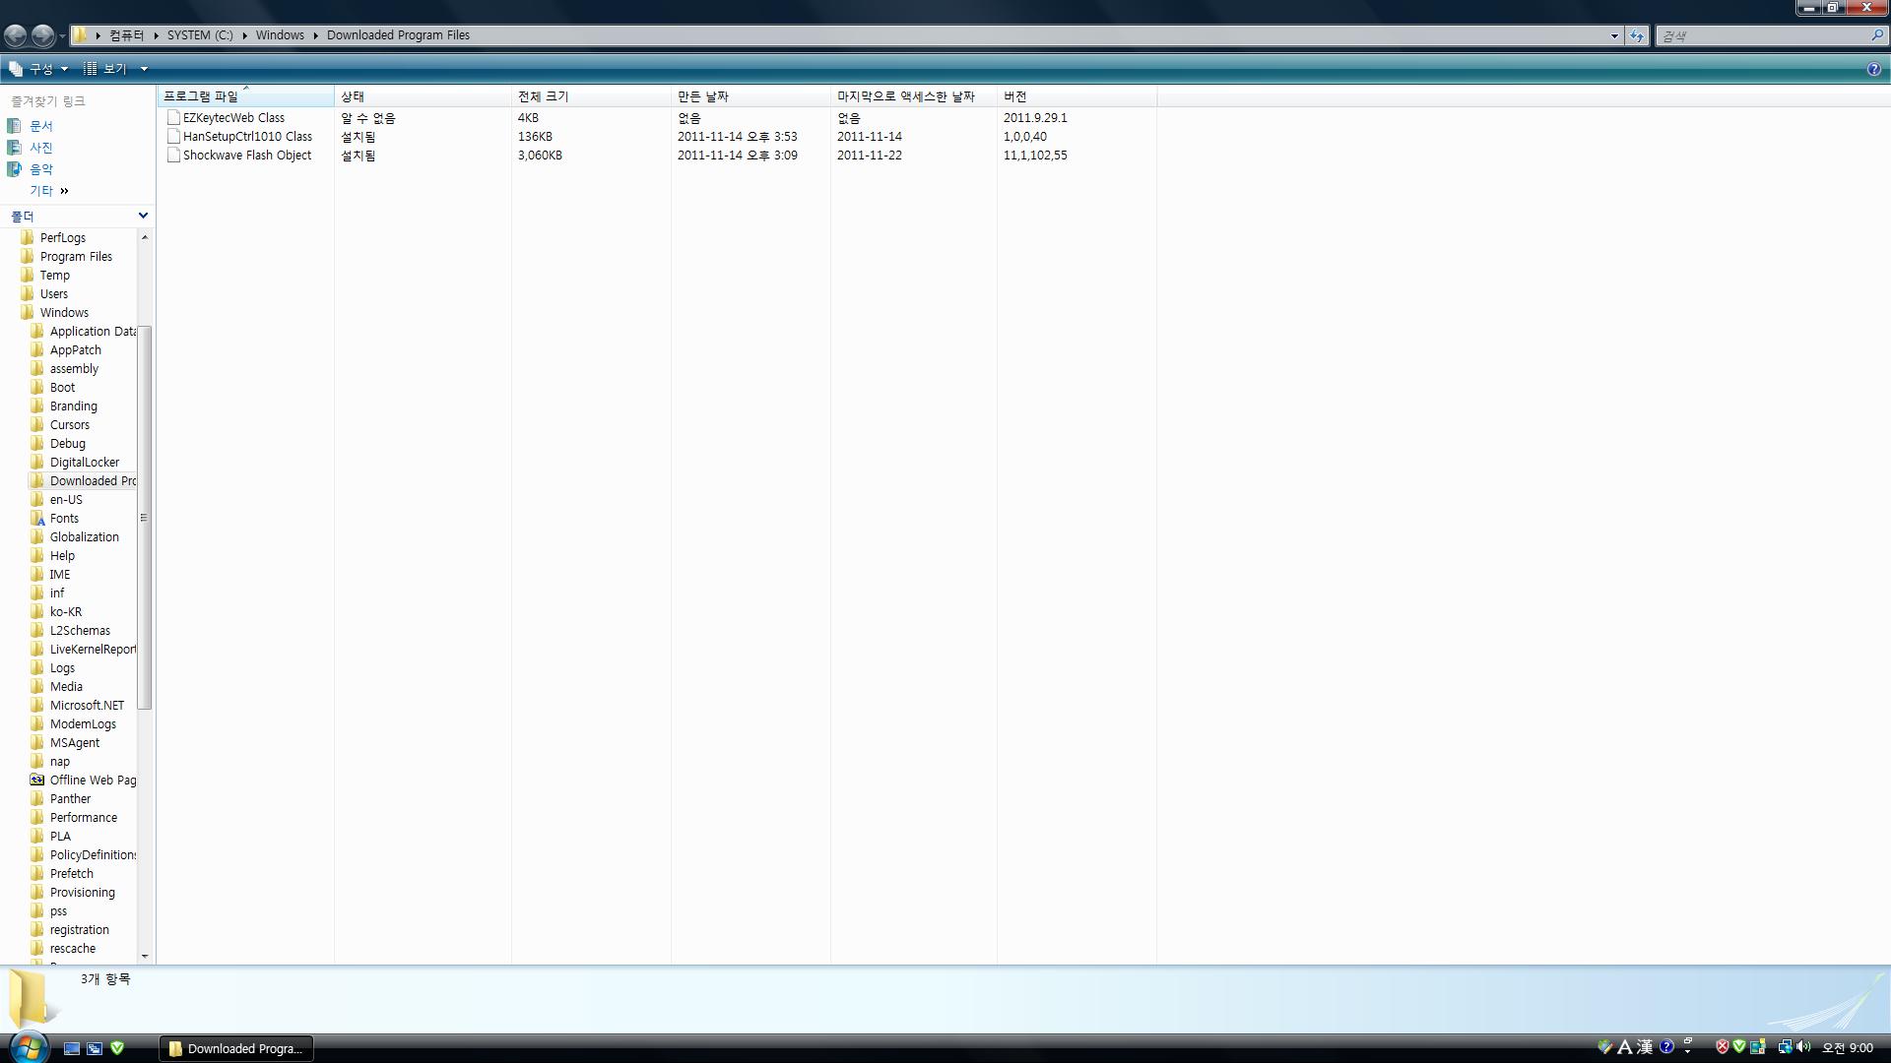Select registration folder in tree
Screen dimensions: 1891x1063
coord(80,930)
